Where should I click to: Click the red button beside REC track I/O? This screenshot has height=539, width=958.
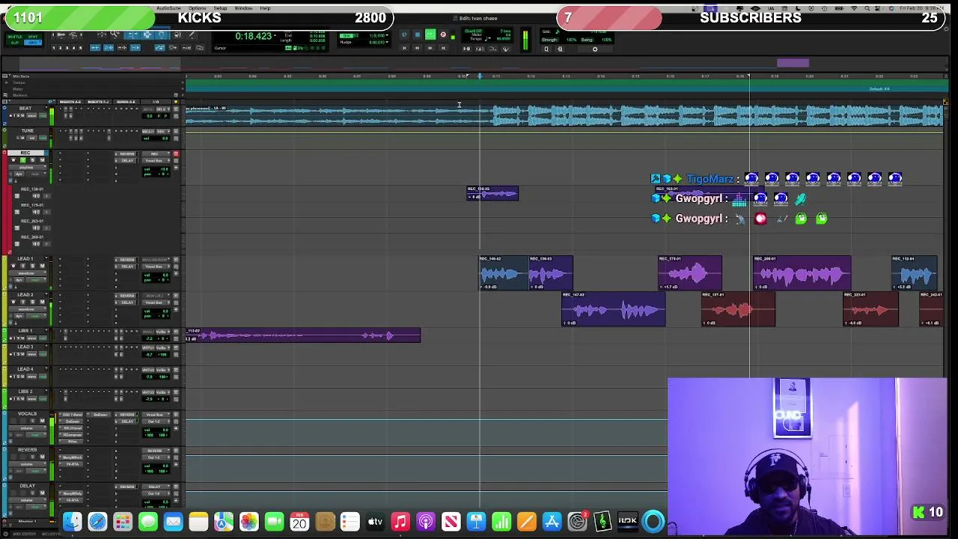[x=176, y=153]
